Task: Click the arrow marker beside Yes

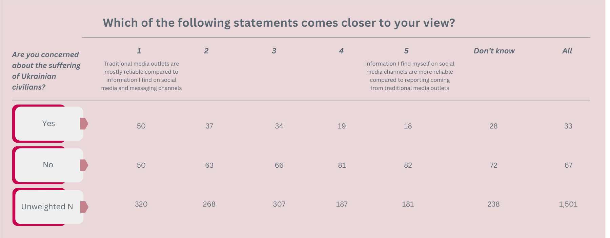Action: [x=84, y=124]
